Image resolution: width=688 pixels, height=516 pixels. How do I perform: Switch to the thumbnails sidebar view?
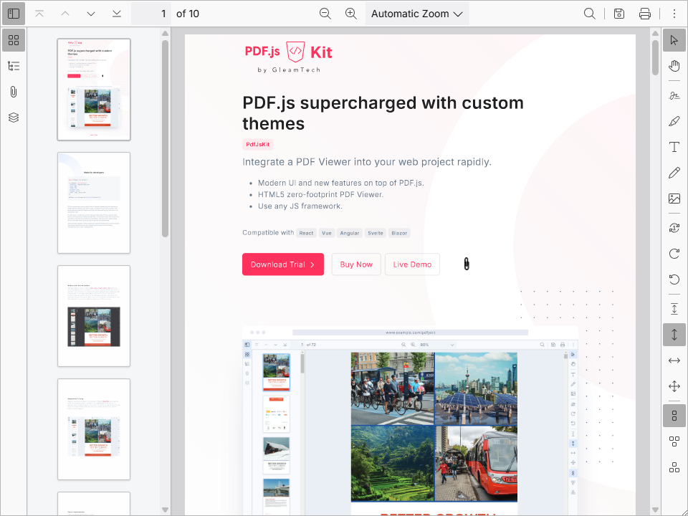pos(14,40)
